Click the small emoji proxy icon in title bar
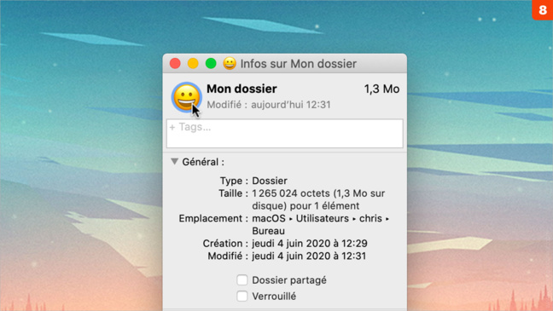 pos(230,63)
